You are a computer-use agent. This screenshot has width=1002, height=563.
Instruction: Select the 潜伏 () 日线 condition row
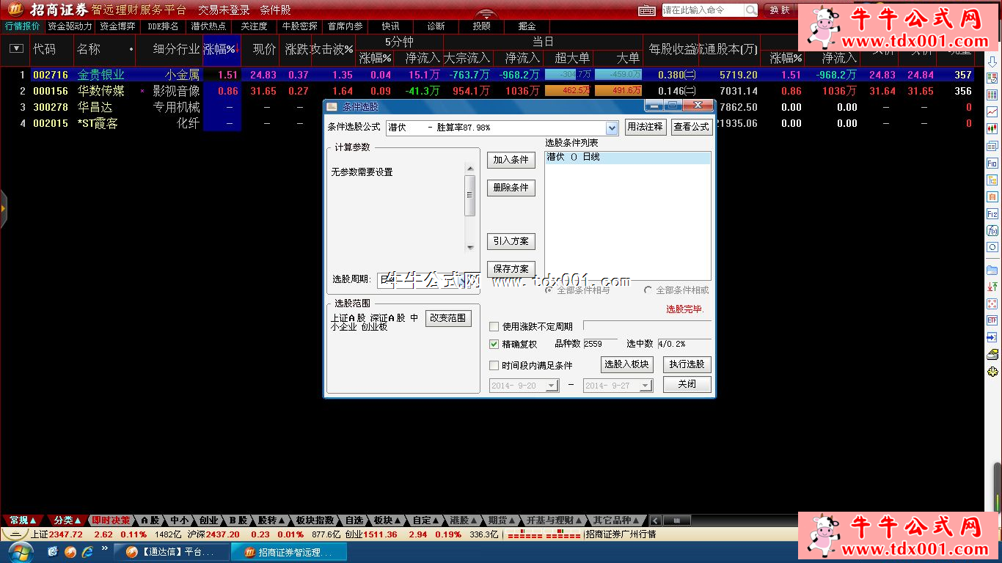pyautogui.click(x=628, y=158)
